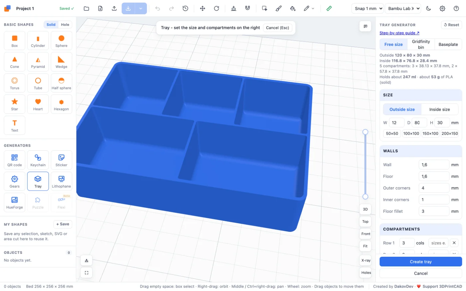Screen dimensions: 466x291
Task: Click the Outer corners field
Action: (434, 188)
